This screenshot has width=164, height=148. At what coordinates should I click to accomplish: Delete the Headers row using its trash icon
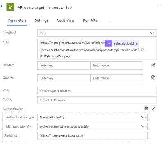click(153, 65)
